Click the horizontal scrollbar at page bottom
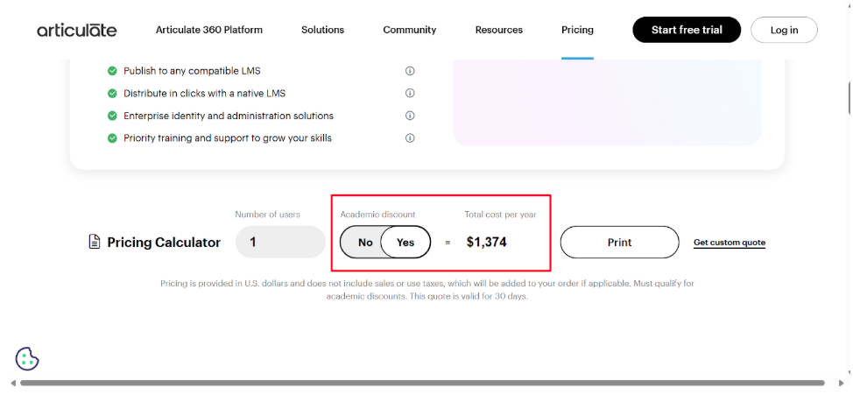The height and width of the screenshot is (395, 853). 422,383
